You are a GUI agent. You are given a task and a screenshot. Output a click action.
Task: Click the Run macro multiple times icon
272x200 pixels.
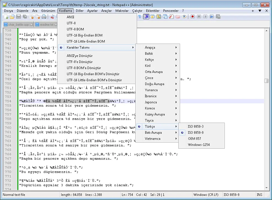[x=211, y=17]
